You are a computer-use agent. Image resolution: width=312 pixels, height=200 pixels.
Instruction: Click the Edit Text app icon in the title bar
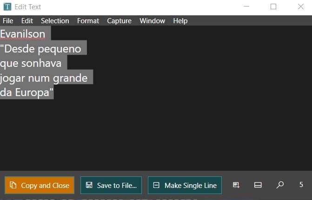point(7,7)
